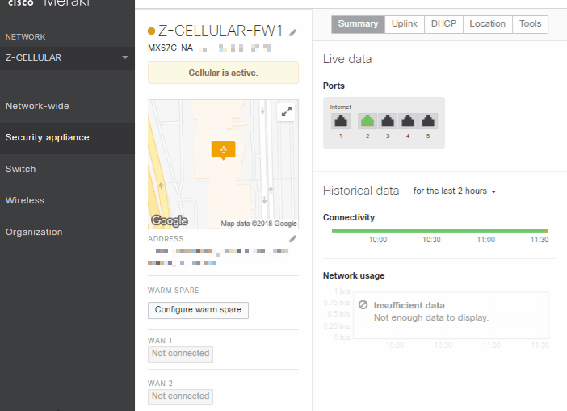Click the Internet port 1 icon
567x411 pixels.
pyautogui.click(x=341, y=121)
